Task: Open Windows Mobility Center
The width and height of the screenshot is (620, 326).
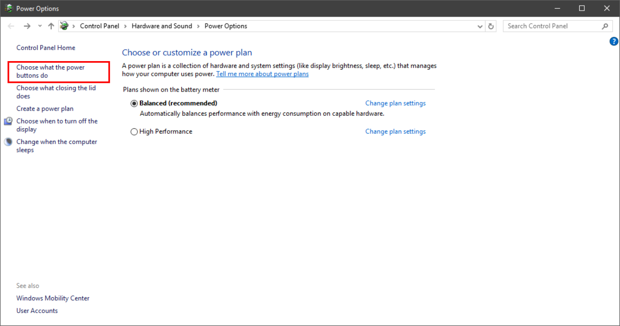Action: pos(53,298)
